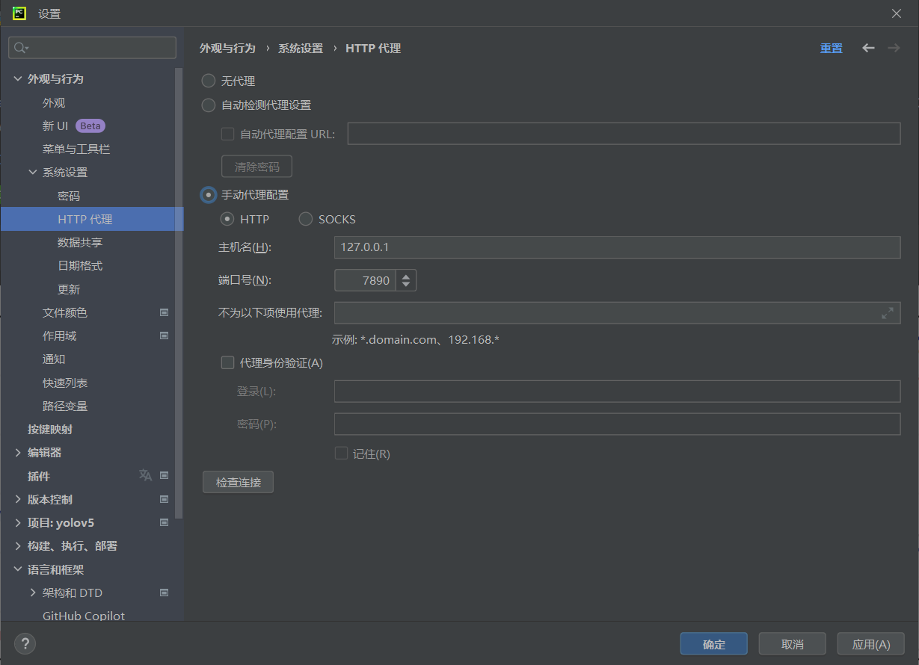Click the expand icon in no-proxy field
The width and height of the screenshot is (919, 665).
pyautogui.click(x=888, y=313)
